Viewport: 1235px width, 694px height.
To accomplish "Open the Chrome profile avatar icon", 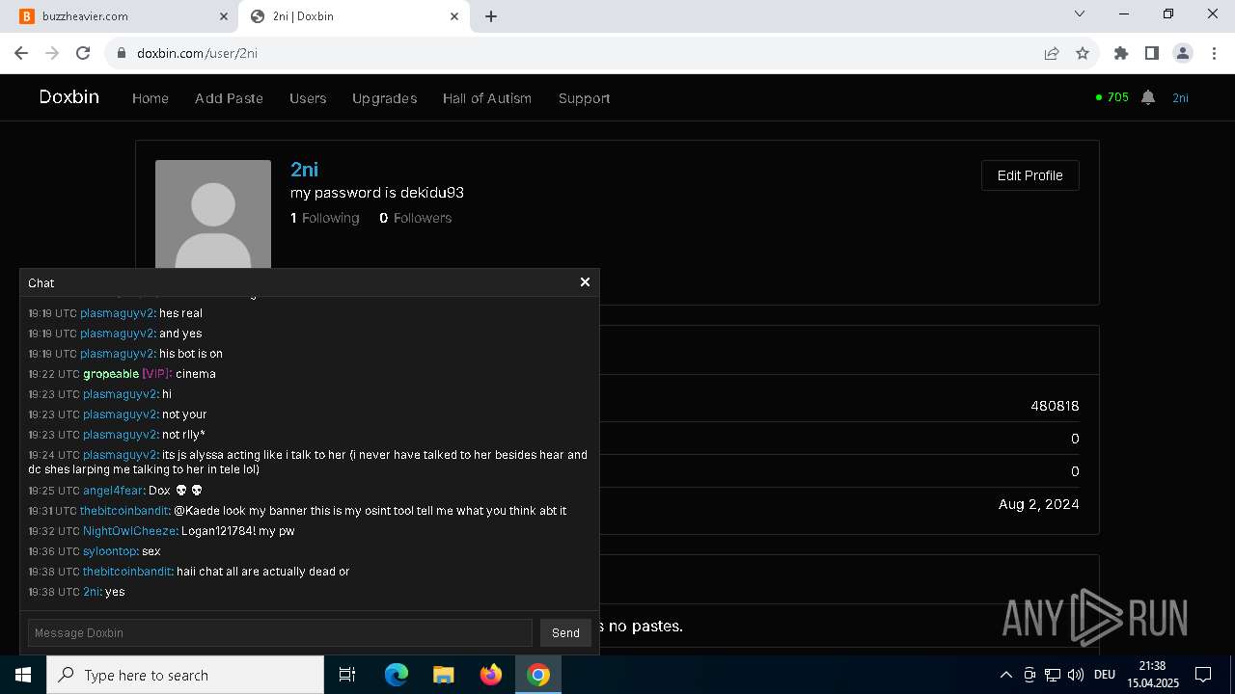I will click(1183, 53).
